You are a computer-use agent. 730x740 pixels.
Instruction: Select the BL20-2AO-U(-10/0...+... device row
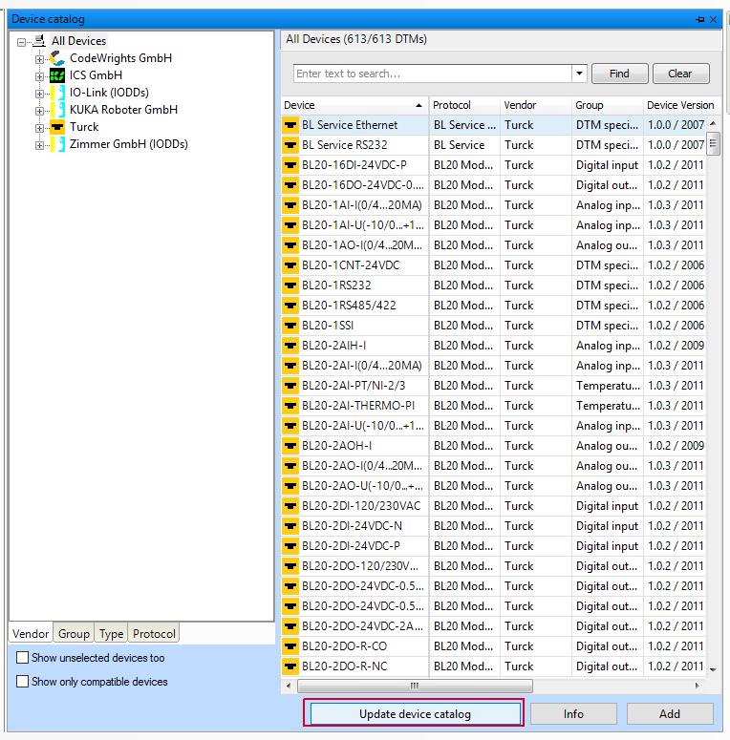[493, 486]
